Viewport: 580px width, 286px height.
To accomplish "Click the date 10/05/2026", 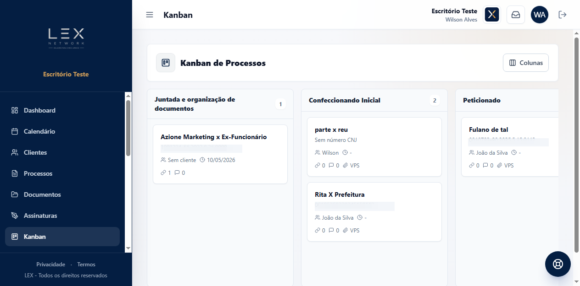I will [221, 160].
